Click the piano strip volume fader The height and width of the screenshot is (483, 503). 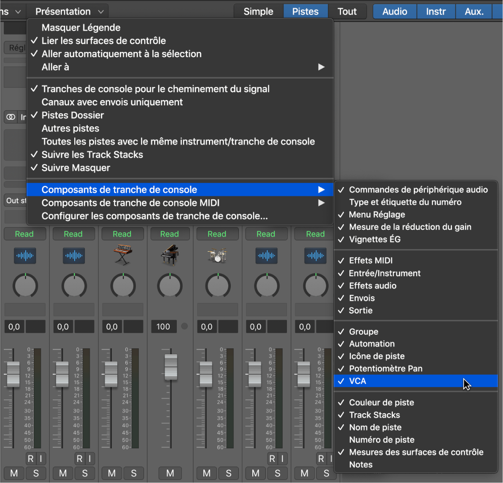(x=170, y=367)
